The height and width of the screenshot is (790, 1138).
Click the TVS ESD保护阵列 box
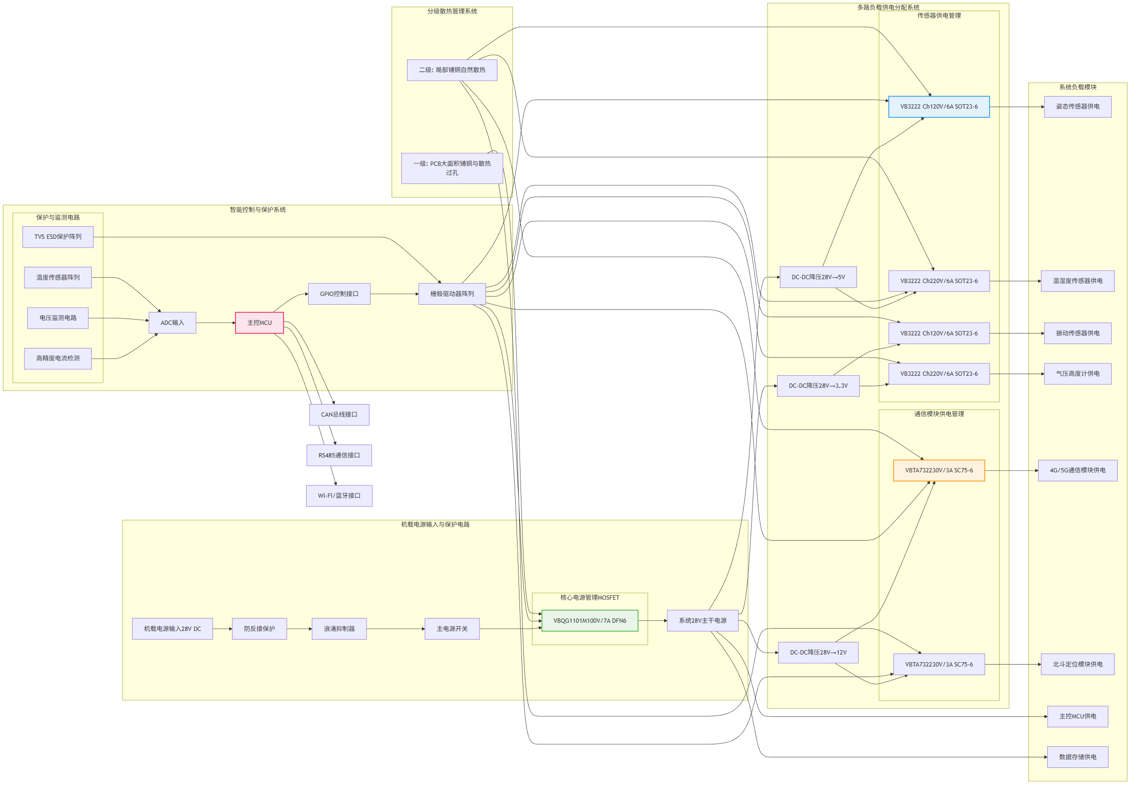[x=58, y=236]
